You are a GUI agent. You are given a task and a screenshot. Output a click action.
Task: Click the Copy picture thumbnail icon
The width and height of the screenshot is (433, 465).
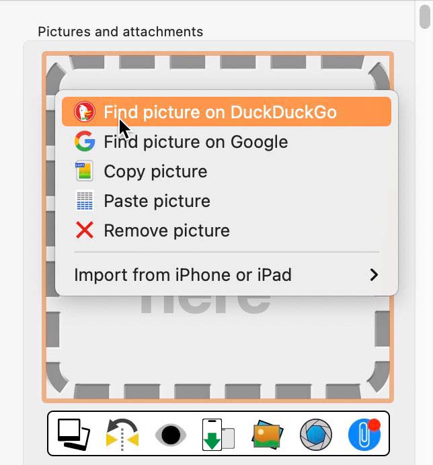point(84,171)
